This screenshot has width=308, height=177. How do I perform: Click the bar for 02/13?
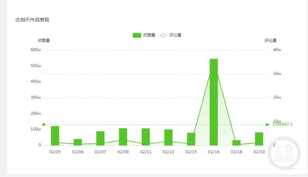[168, 137]
